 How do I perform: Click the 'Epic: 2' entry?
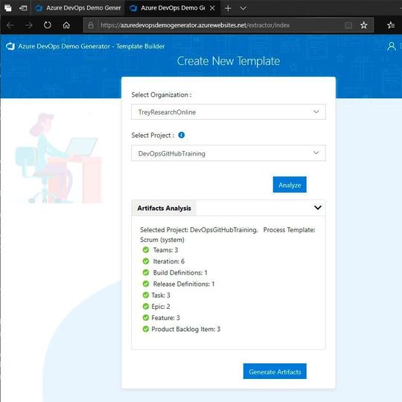coord(161,307)
